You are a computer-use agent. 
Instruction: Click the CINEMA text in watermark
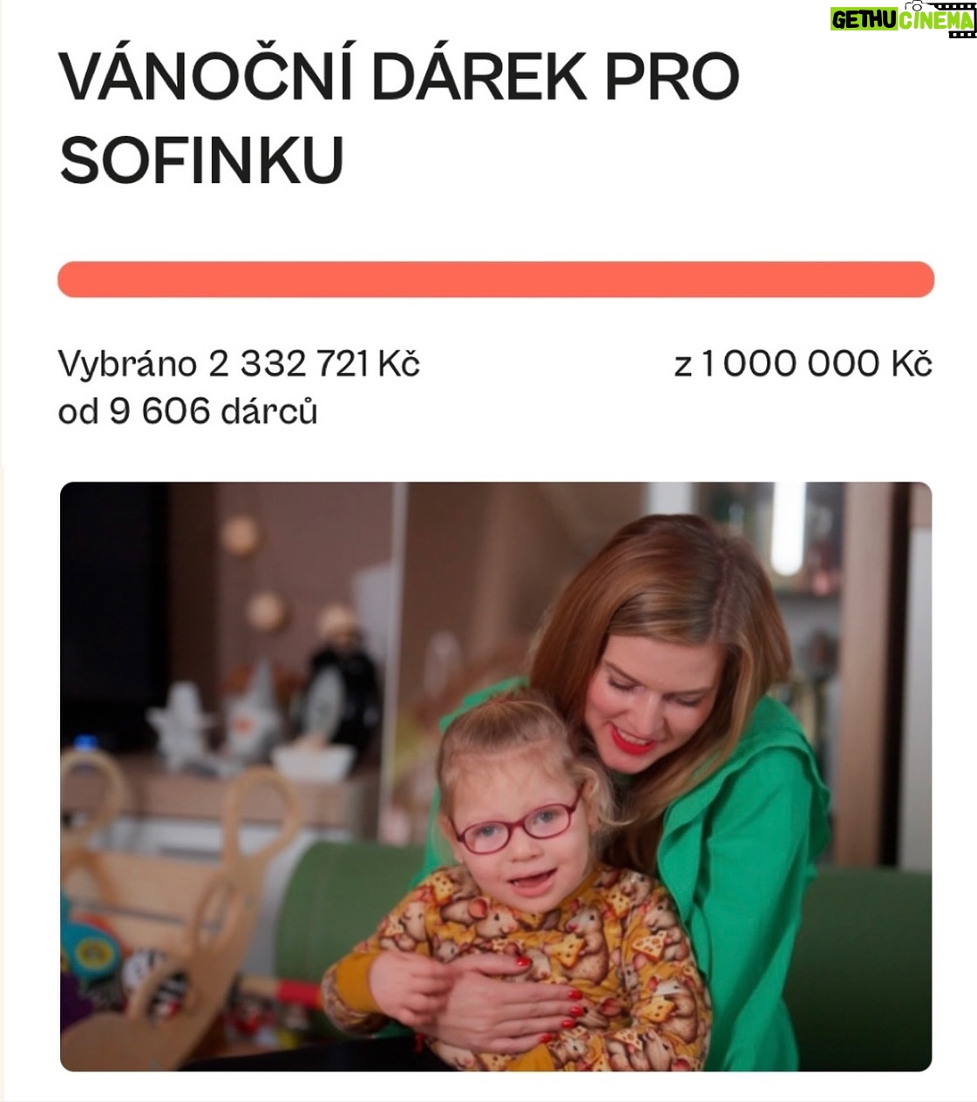pyautogui.click(x=936, y=20)
